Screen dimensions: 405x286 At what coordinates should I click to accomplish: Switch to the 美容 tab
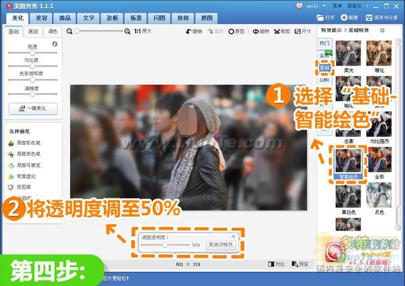(x=42, y=17)
